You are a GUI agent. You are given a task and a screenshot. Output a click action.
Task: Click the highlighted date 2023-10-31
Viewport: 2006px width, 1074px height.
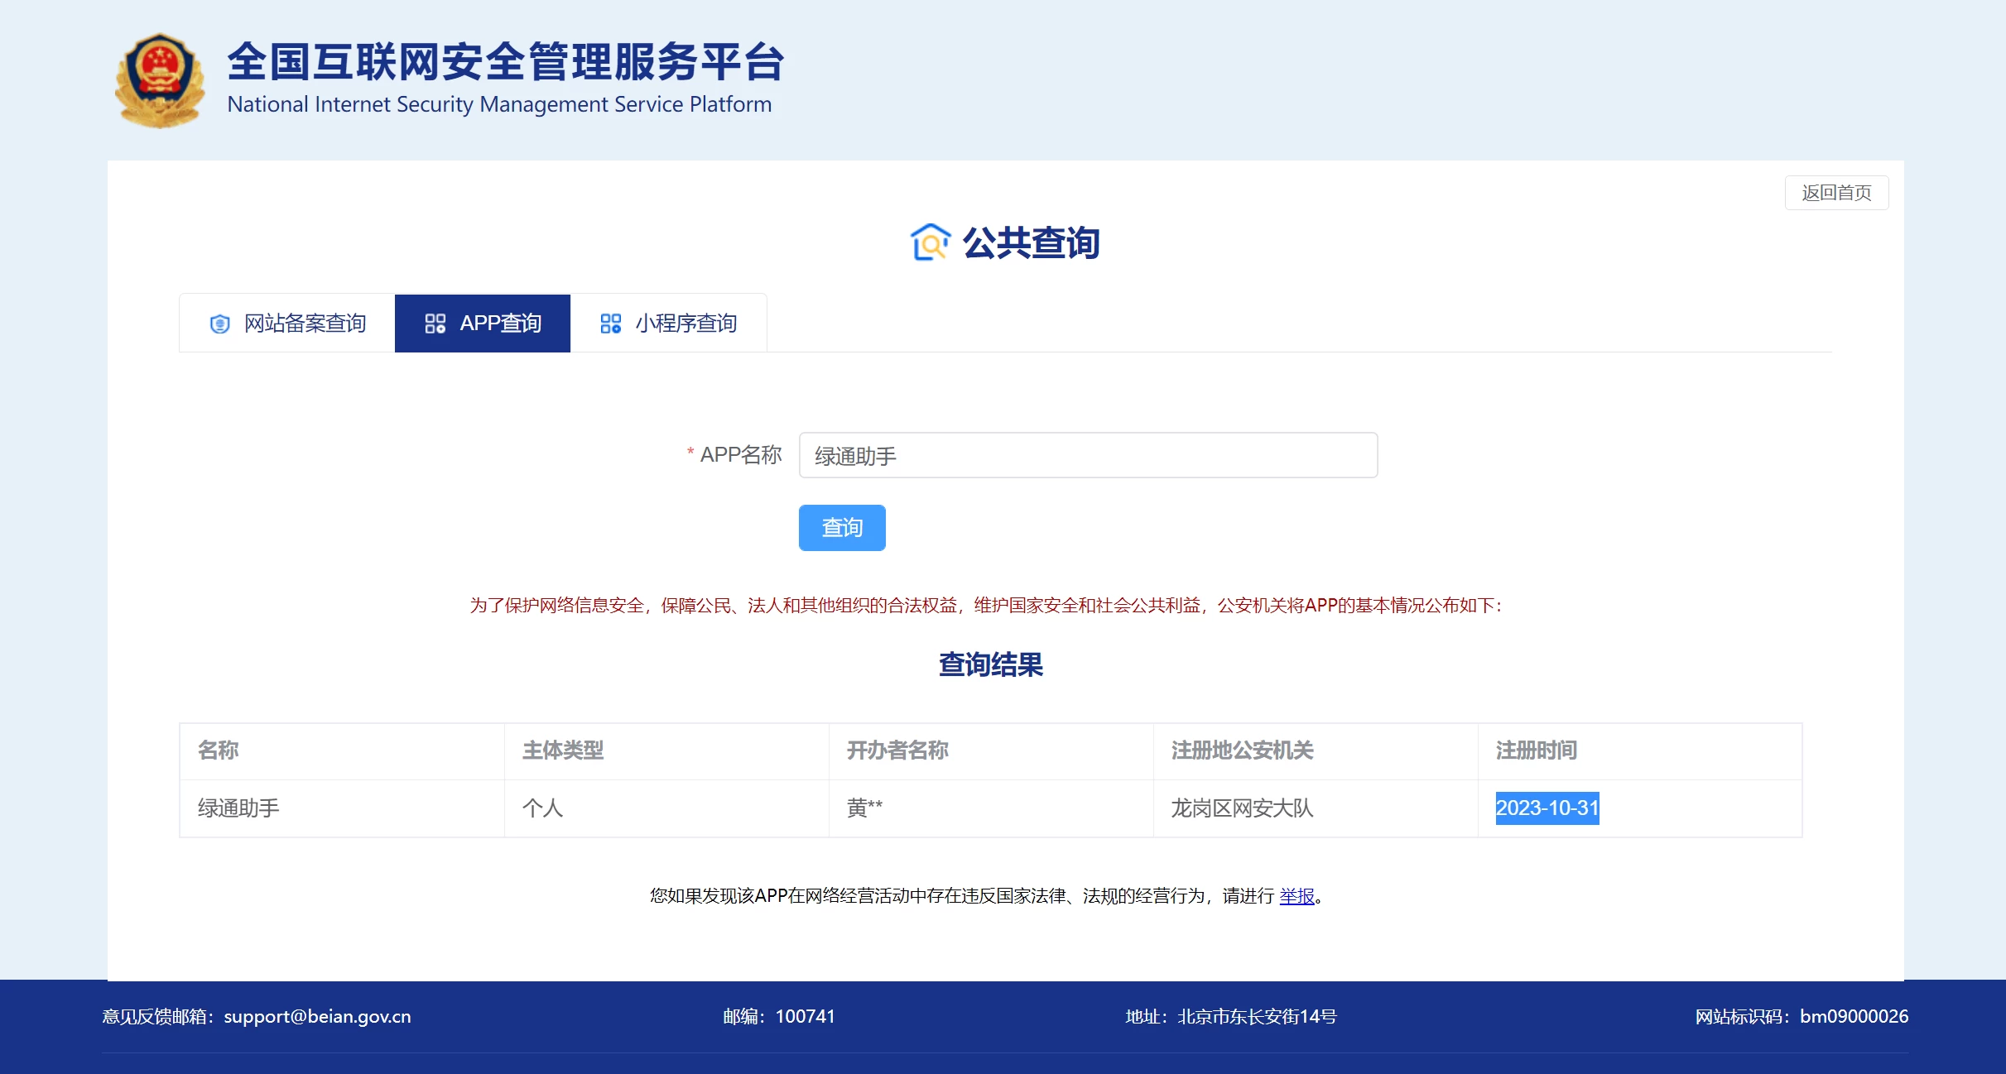1547,808
